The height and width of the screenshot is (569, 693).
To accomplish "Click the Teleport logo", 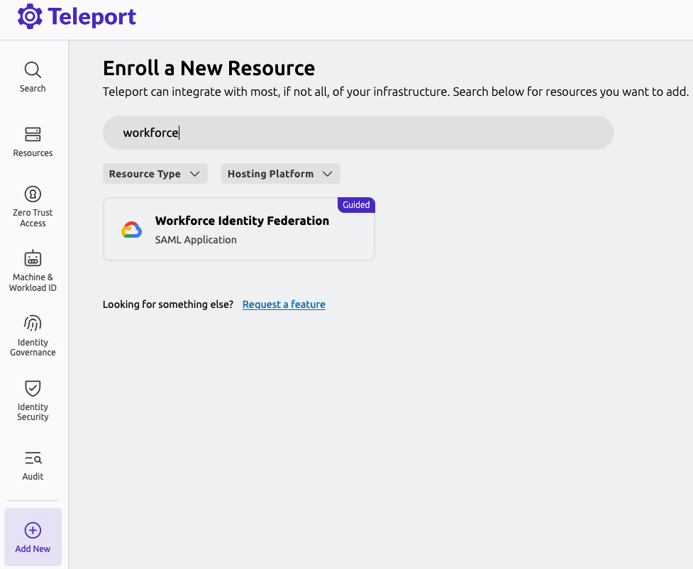I will click(28, 16).
